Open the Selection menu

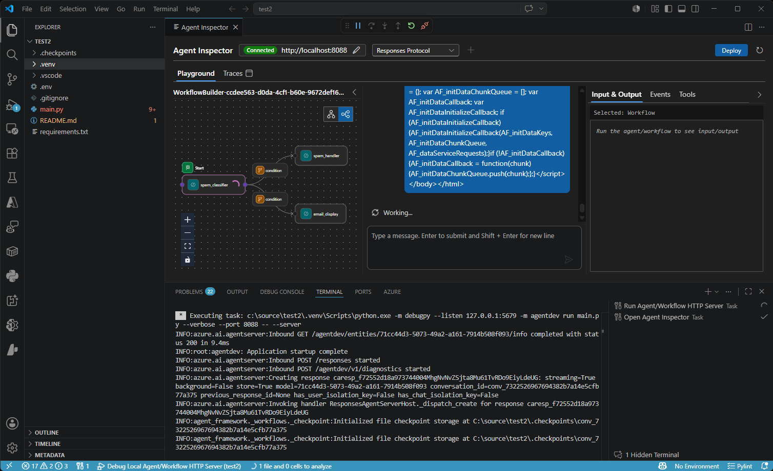tap(73, 9)
